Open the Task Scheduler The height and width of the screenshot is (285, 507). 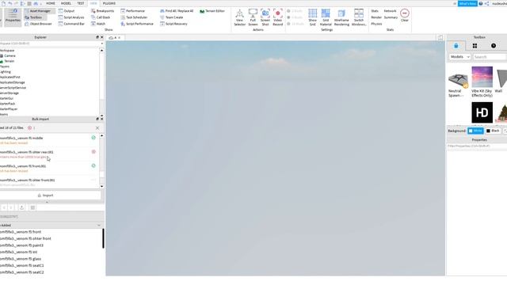click(x=134, y=17)
